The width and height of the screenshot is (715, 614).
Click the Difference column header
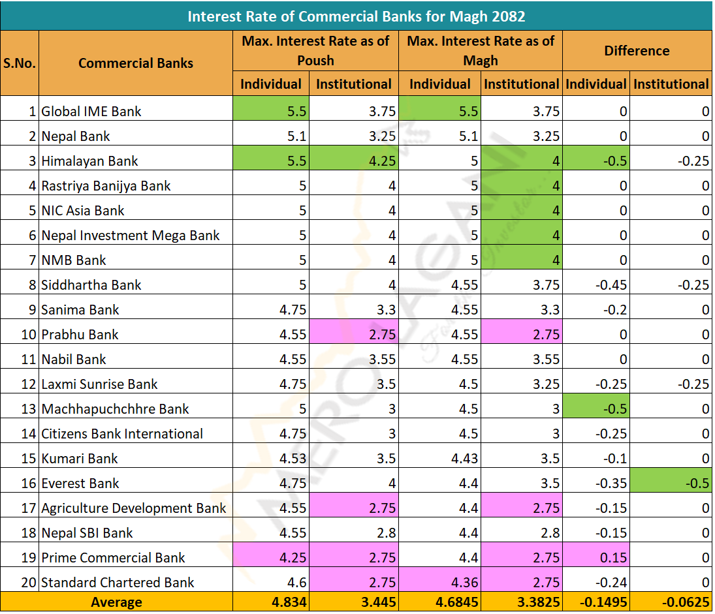pyautogui.click(x=637, y=51)
